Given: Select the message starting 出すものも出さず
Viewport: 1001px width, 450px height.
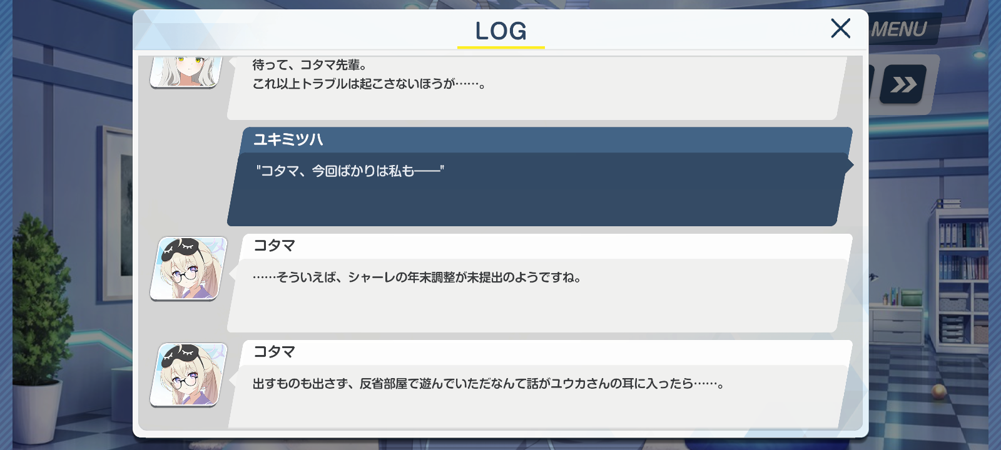Looking at the screenshot, I should point(489,383).
